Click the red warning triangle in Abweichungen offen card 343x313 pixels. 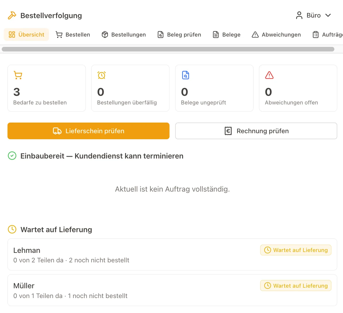[269, 75]
